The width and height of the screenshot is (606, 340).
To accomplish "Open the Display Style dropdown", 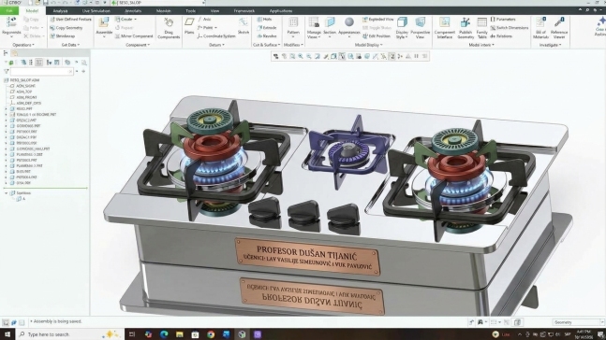I will [x=402, y=35].
